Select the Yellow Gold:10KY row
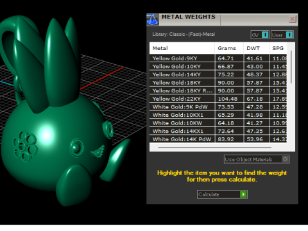Screen dimensions: 308x231 [x=218, y=66]
